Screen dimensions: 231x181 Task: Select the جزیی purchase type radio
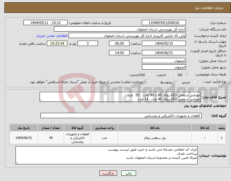click(x=194, y=81)
